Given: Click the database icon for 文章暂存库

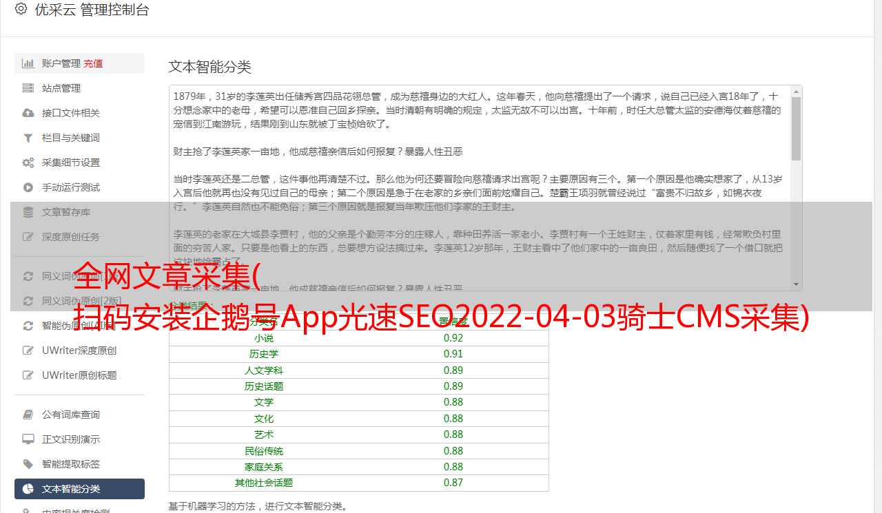Looking at the screenshot, I should [x=28, y=212].
